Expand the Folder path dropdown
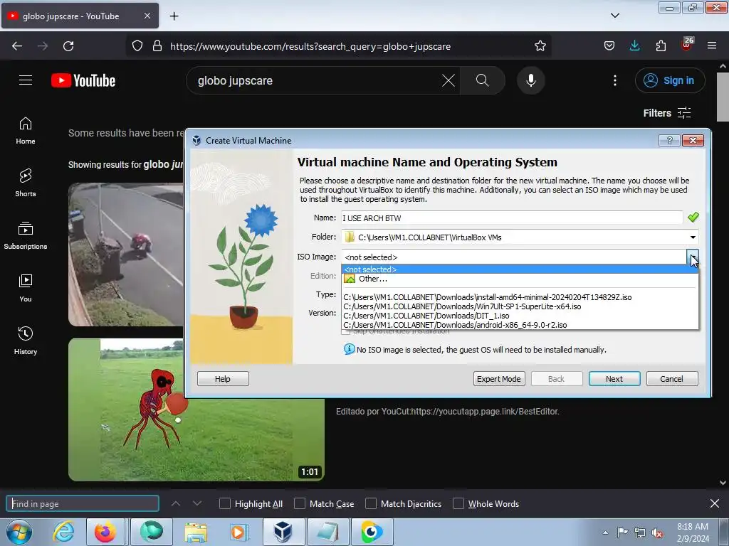The image size is (729, 546). 693,237
